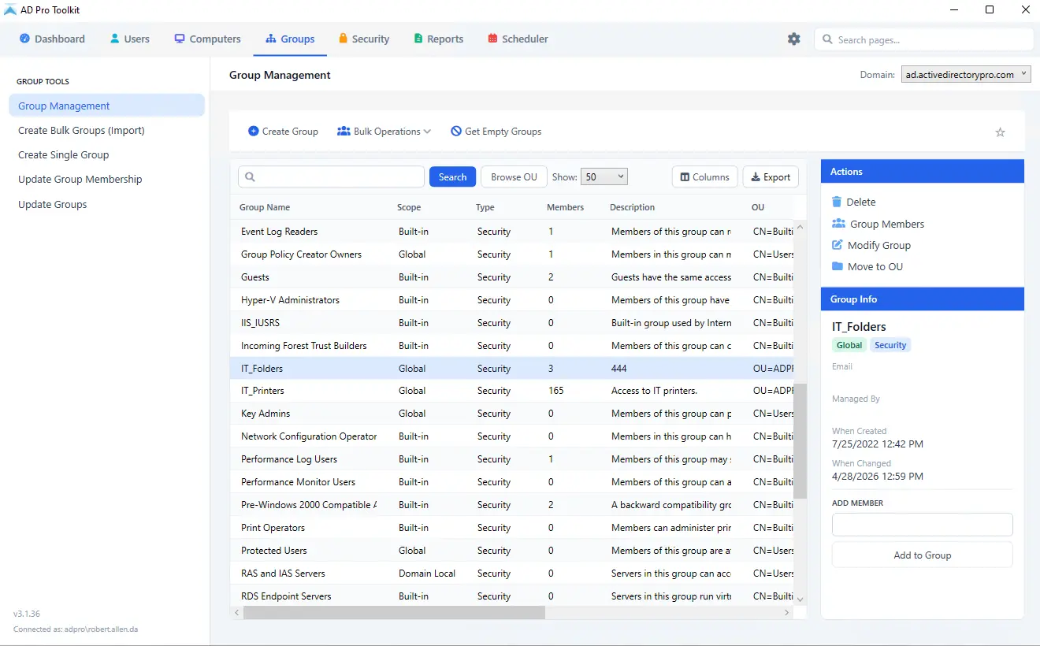Click the search pages magnifier icon
The width and height of the screenshot is (1040, 646).
pyautogui.click(x=827, y=39)
